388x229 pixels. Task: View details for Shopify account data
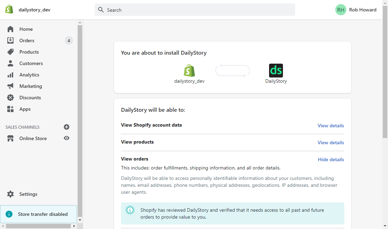pos(330,126)
